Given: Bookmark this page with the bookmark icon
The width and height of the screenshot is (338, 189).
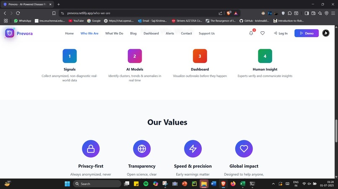Looking at the screenshot, I should [54, 13].
